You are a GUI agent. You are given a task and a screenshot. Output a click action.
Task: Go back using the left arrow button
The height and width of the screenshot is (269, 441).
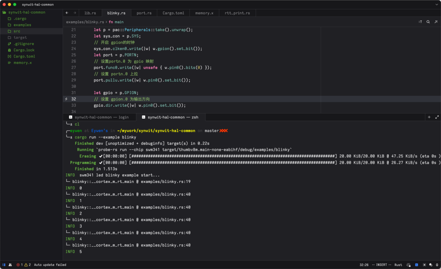click(67, 13)
